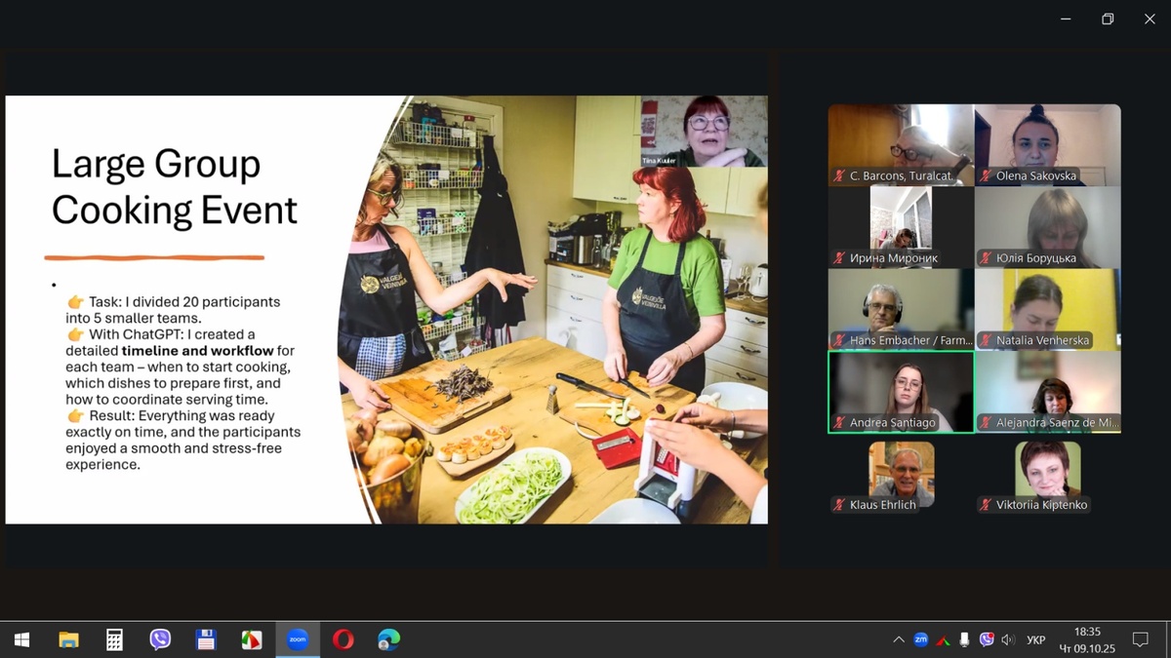Image resolution: width=1171 pixels, height=658 pixels.
Task: Open Calculator from the taskbar
Action: point(114,639)
